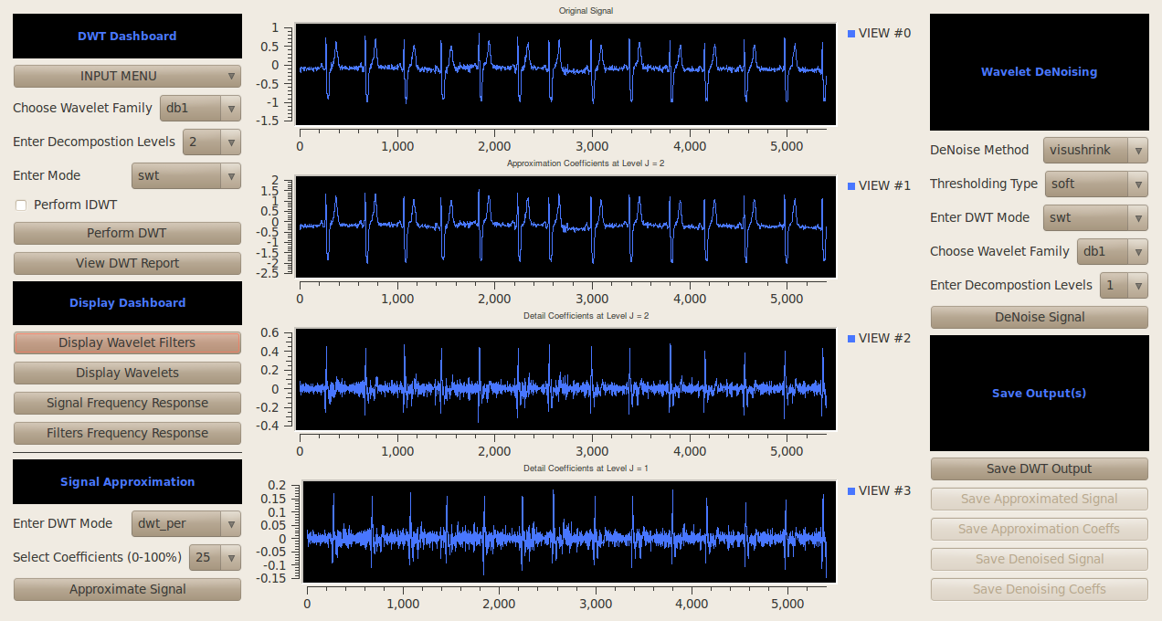
Task: Click Display Wavelet Filters button
Action: click(127, 343)
